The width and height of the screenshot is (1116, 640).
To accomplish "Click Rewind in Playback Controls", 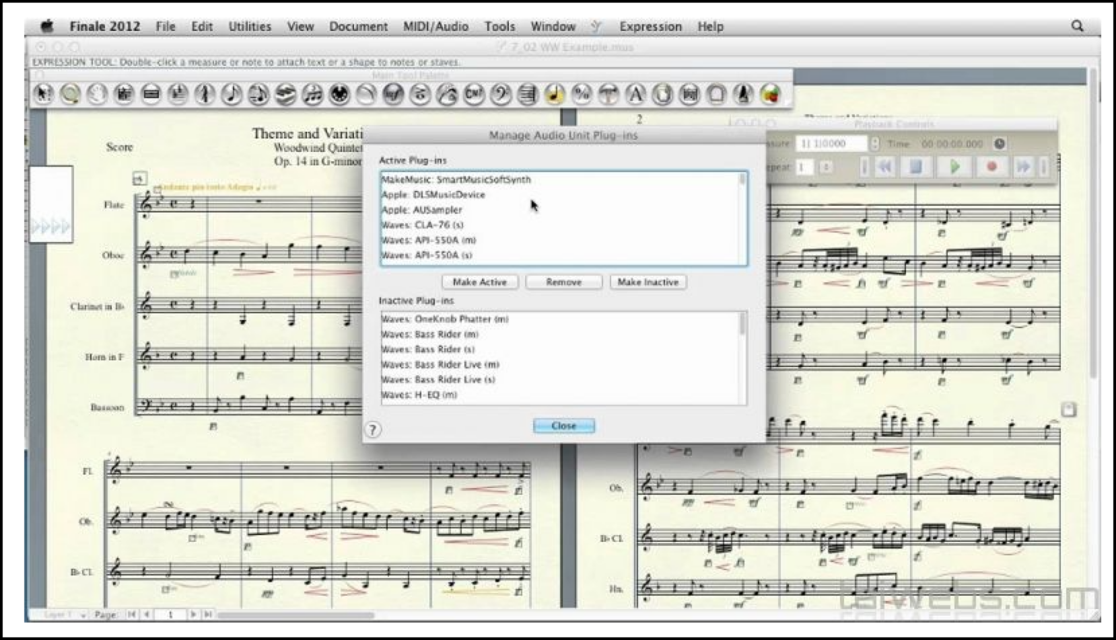I will (x=885, y=166).
